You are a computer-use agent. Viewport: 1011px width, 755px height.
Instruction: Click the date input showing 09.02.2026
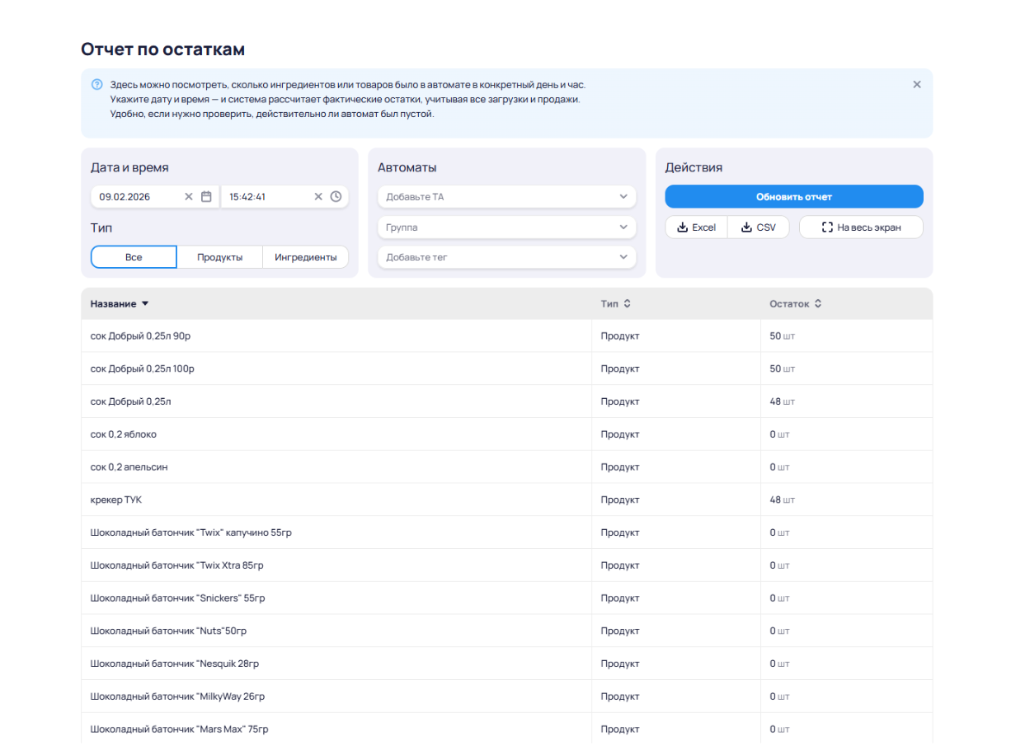pos(137,197)
